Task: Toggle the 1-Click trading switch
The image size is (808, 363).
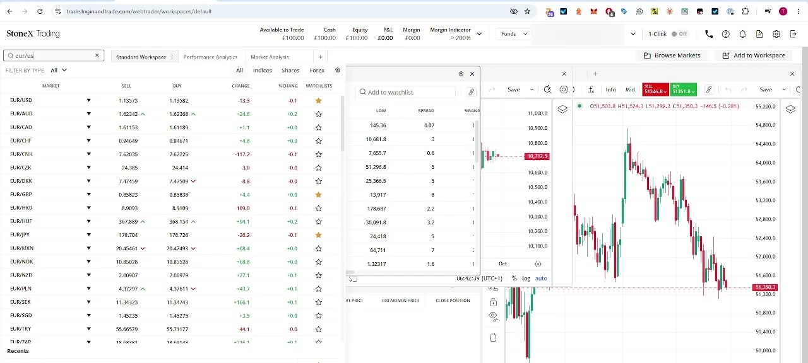Action: 679,34
